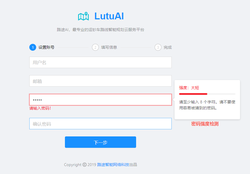250x174 pixels.
Task: Click the step 2 number circle
Action: click(x=95, y=47)
